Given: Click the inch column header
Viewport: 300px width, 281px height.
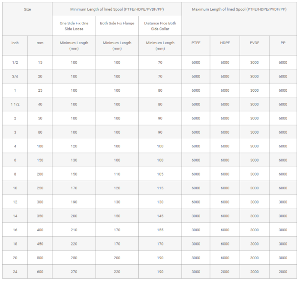Looking at the screenshot, I should 15,43.
